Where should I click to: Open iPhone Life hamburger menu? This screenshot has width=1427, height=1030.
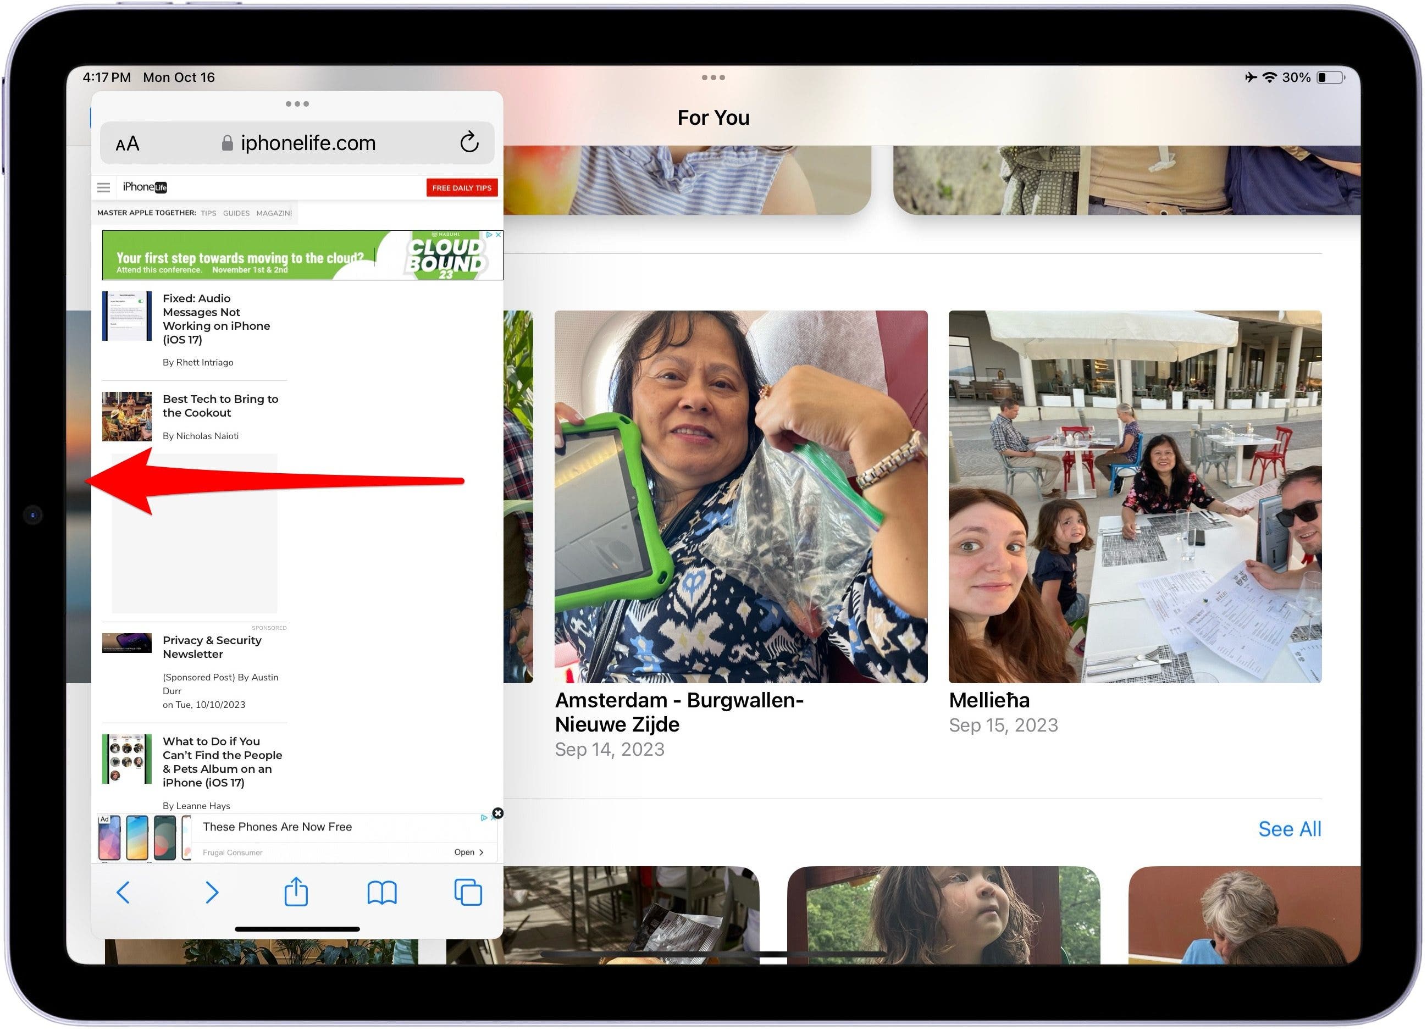coord(104,187)
